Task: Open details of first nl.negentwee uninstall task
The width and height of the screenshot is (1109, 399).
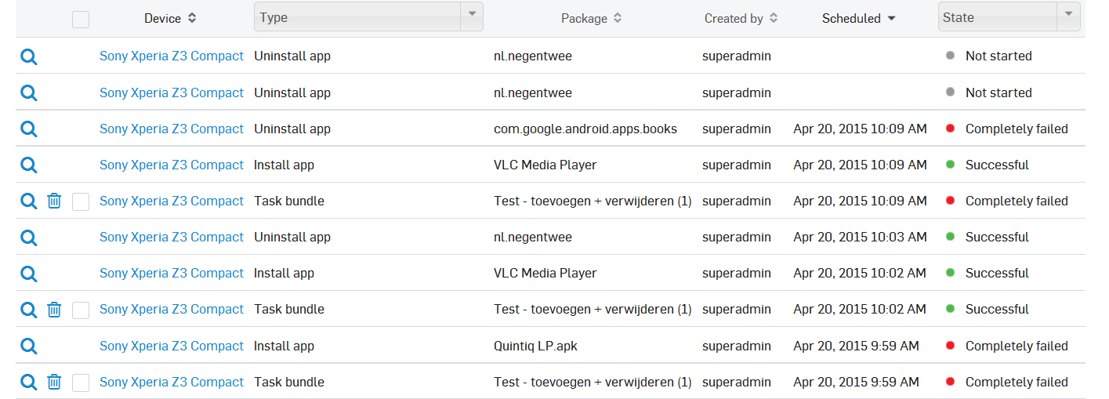Action: 29,56
